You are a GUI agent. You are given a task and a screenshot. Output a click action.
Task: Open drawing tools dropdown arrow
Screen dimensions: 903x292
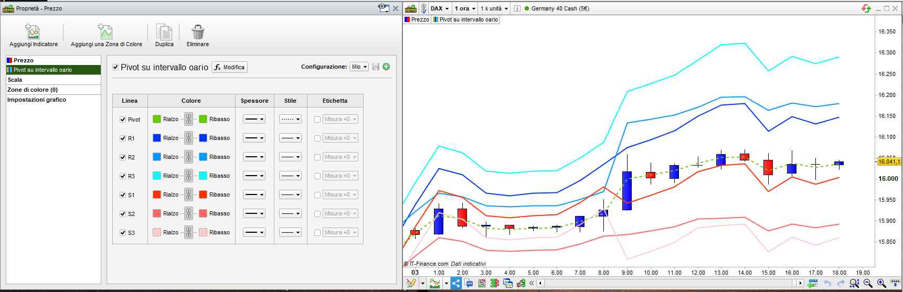point(422,284)
